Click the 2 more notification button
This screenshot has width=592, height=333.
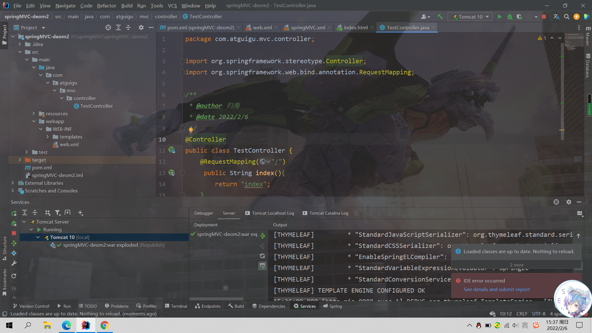(x=516, y=265)
